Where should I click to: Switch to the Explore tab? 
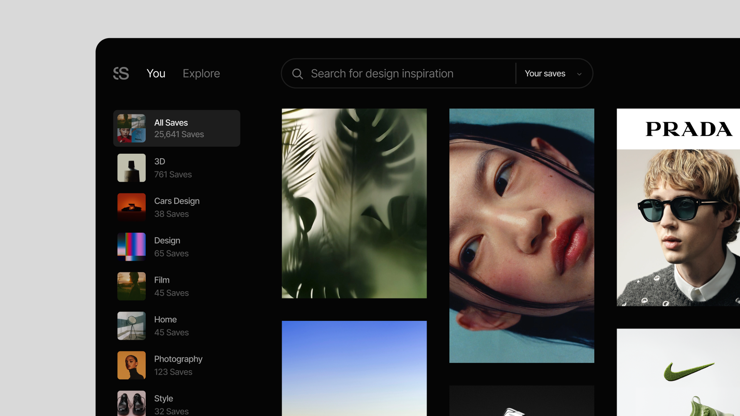201,74
